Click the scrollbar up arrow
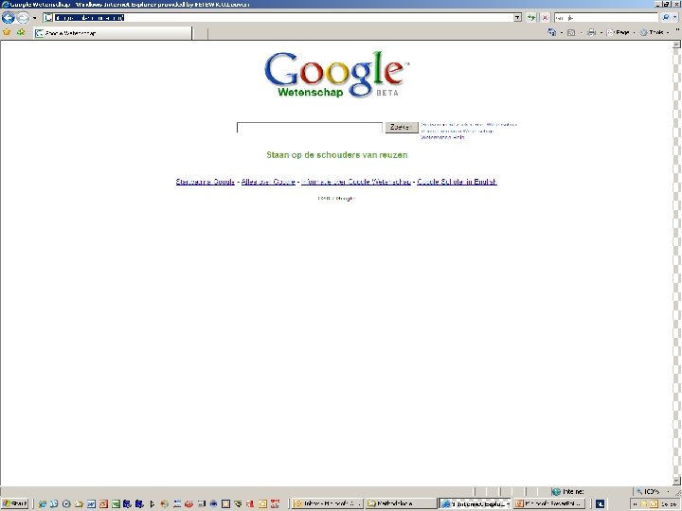This screenshot has height=511, width=682. (676, 44)
